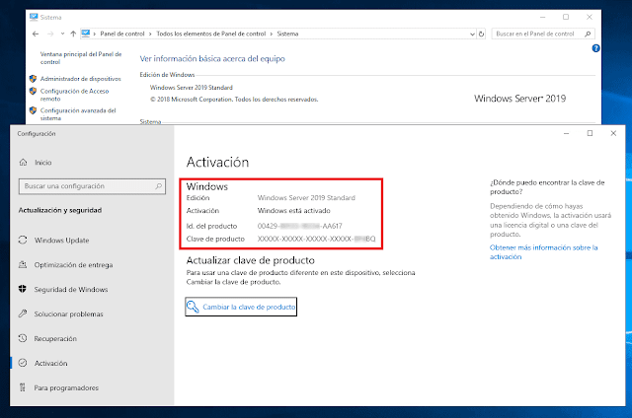
Task: Click the Recuperación history icon
Action: (x=23, y=338)
